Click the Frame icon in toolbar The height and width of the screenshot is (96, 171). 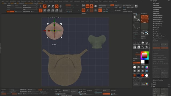pos(61,10)
